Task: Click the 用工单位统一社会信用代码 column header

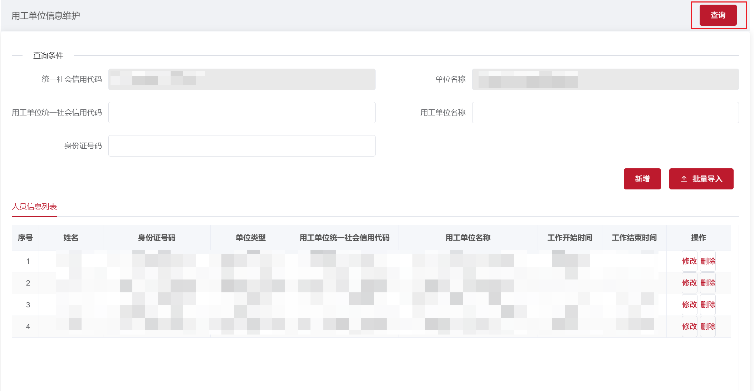Action: [344, 238]
